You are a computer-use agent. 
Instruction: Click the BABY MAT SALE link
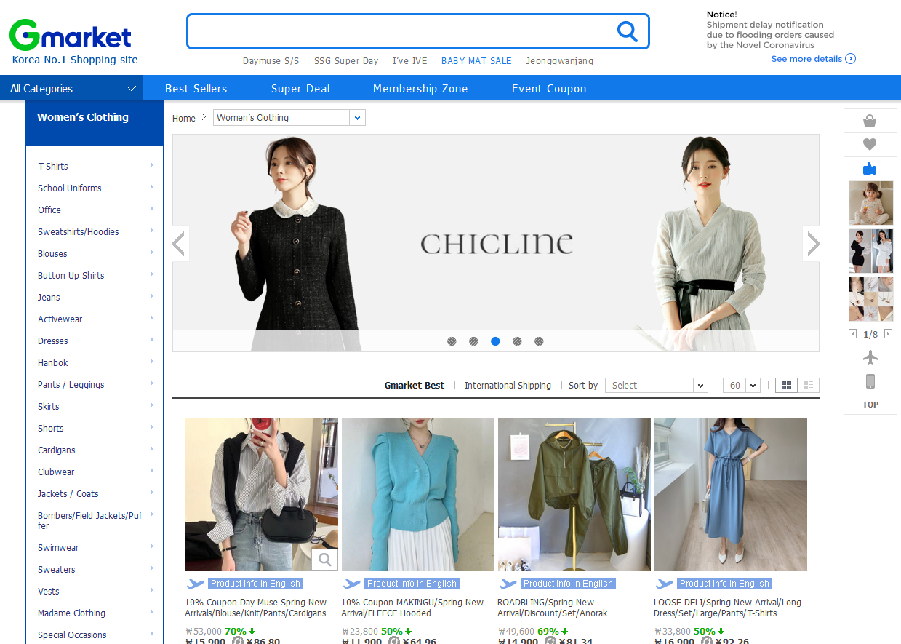476,61
